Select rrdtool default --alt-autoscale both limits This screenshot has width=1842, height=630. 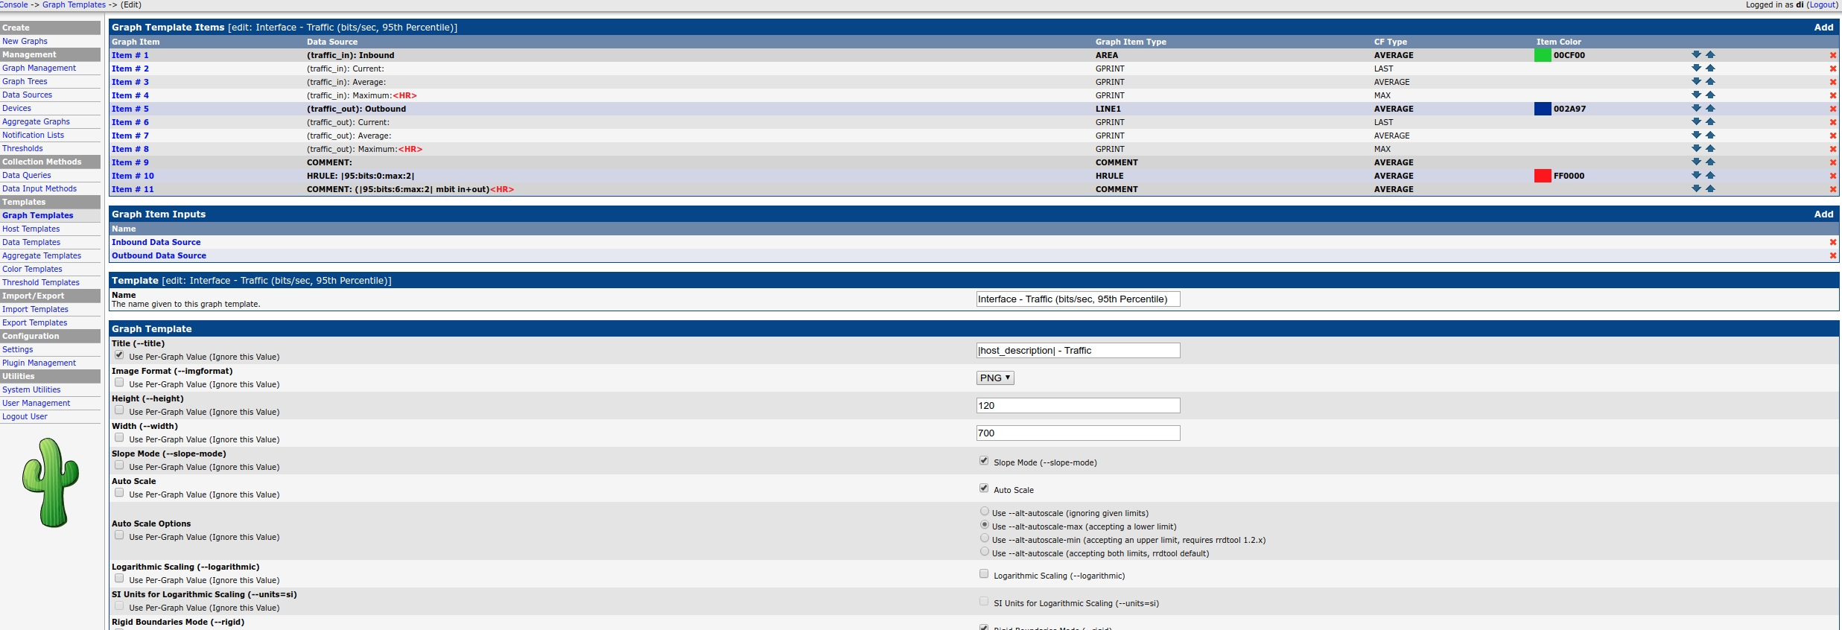[985, 552]
